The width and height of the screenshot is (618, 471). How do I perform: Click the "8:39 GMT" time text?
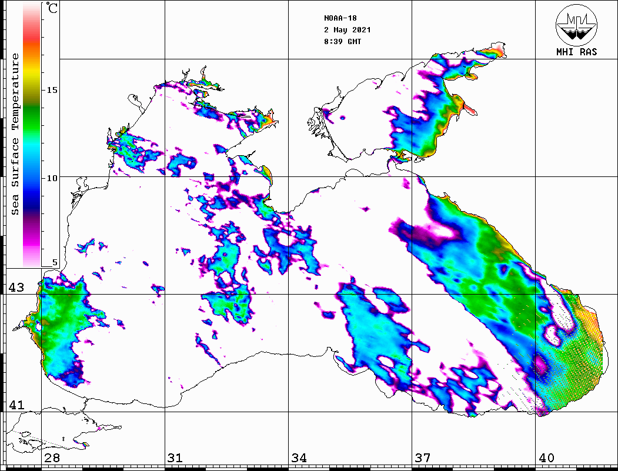point(342,41)
